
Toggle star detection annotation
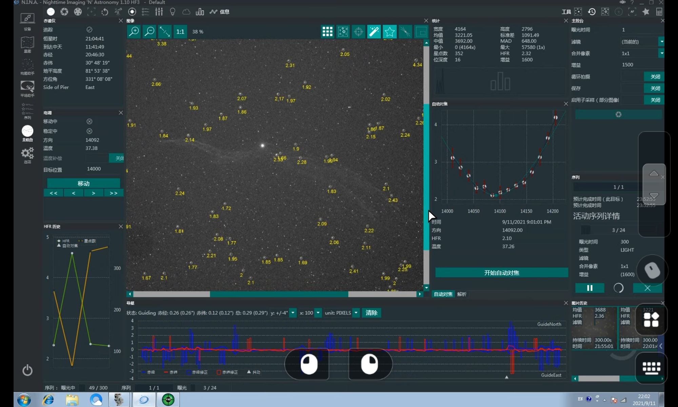click(x=343, y=32)
